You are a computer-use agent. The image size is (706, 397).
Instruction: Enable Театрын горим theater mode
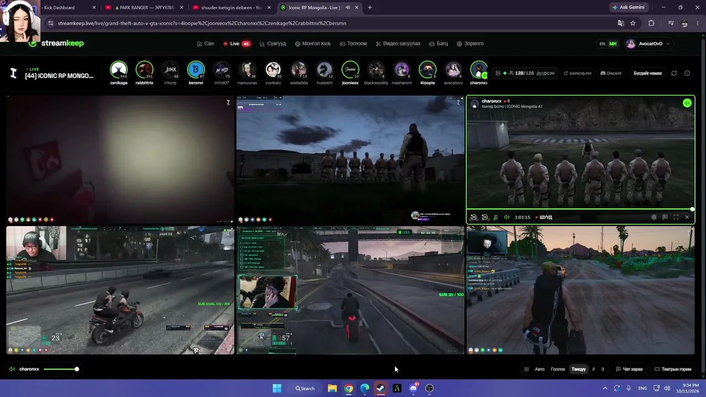pyautogui.click(x=672, y=369)
